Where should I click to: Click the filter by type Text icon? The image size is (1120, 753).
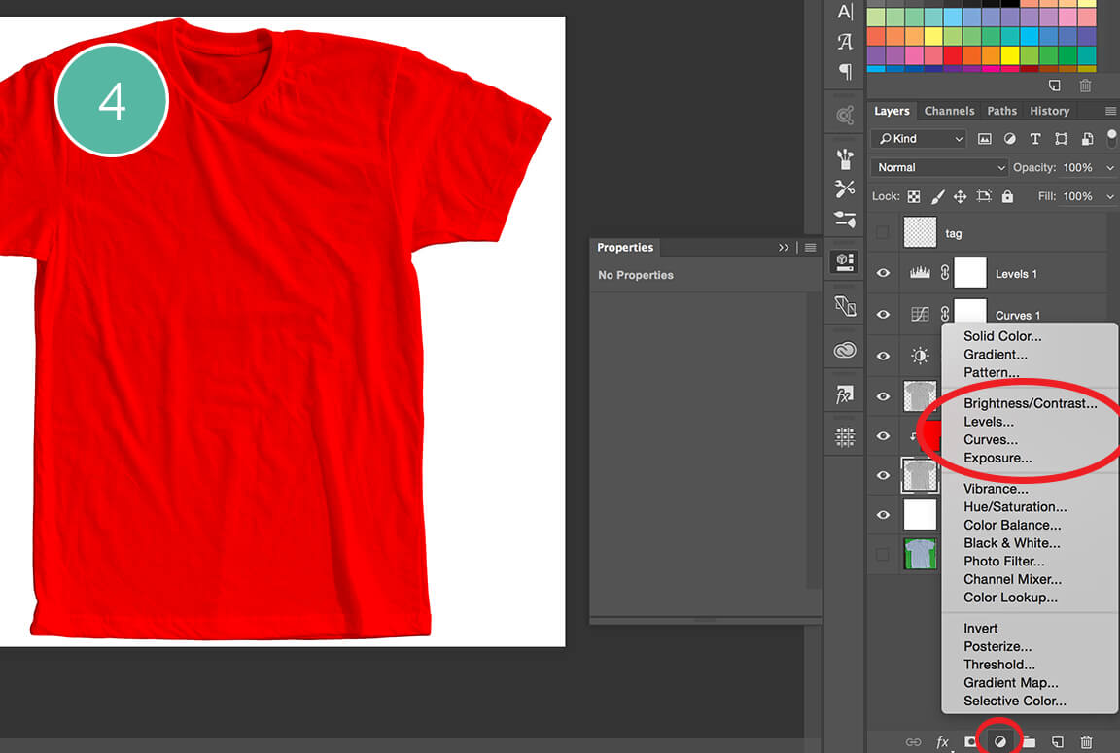(x=1034, y=138)
